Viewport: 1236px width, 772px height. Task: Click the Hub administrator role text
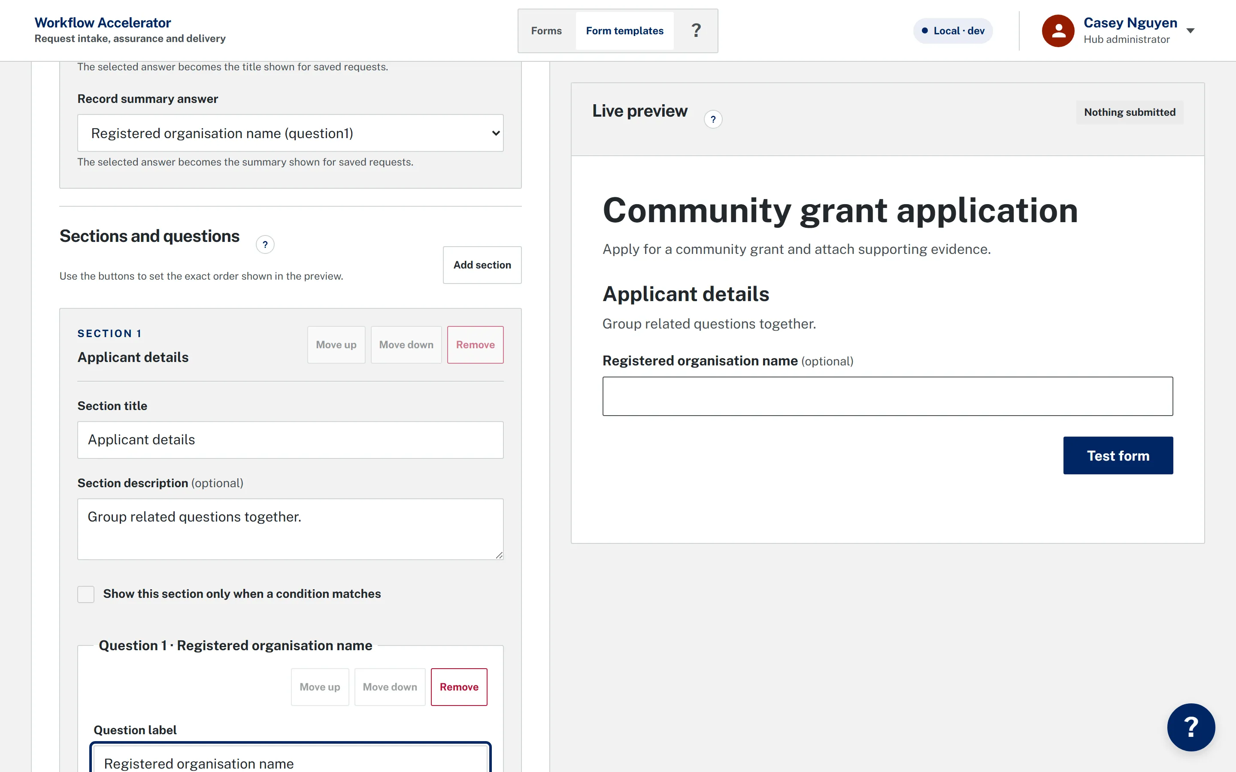click(x=1126, y=39)
